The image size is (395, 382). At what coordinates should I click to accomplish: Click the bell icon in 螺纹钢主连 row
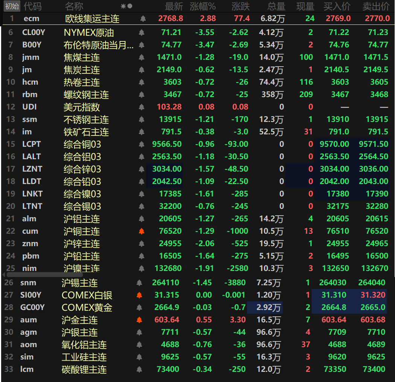[142, 95]
